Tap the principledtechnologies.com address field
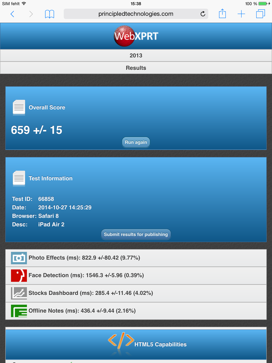This screenshot has height=363, width=272. (136, 14)
